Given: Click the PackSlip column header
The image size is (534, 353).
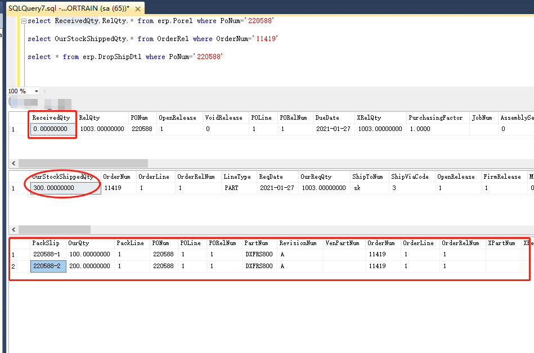Looking at the screenshot, I should 46,243.
